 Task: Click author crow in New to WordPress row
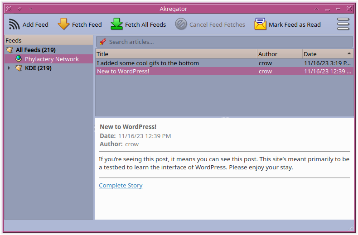[265, 72]
